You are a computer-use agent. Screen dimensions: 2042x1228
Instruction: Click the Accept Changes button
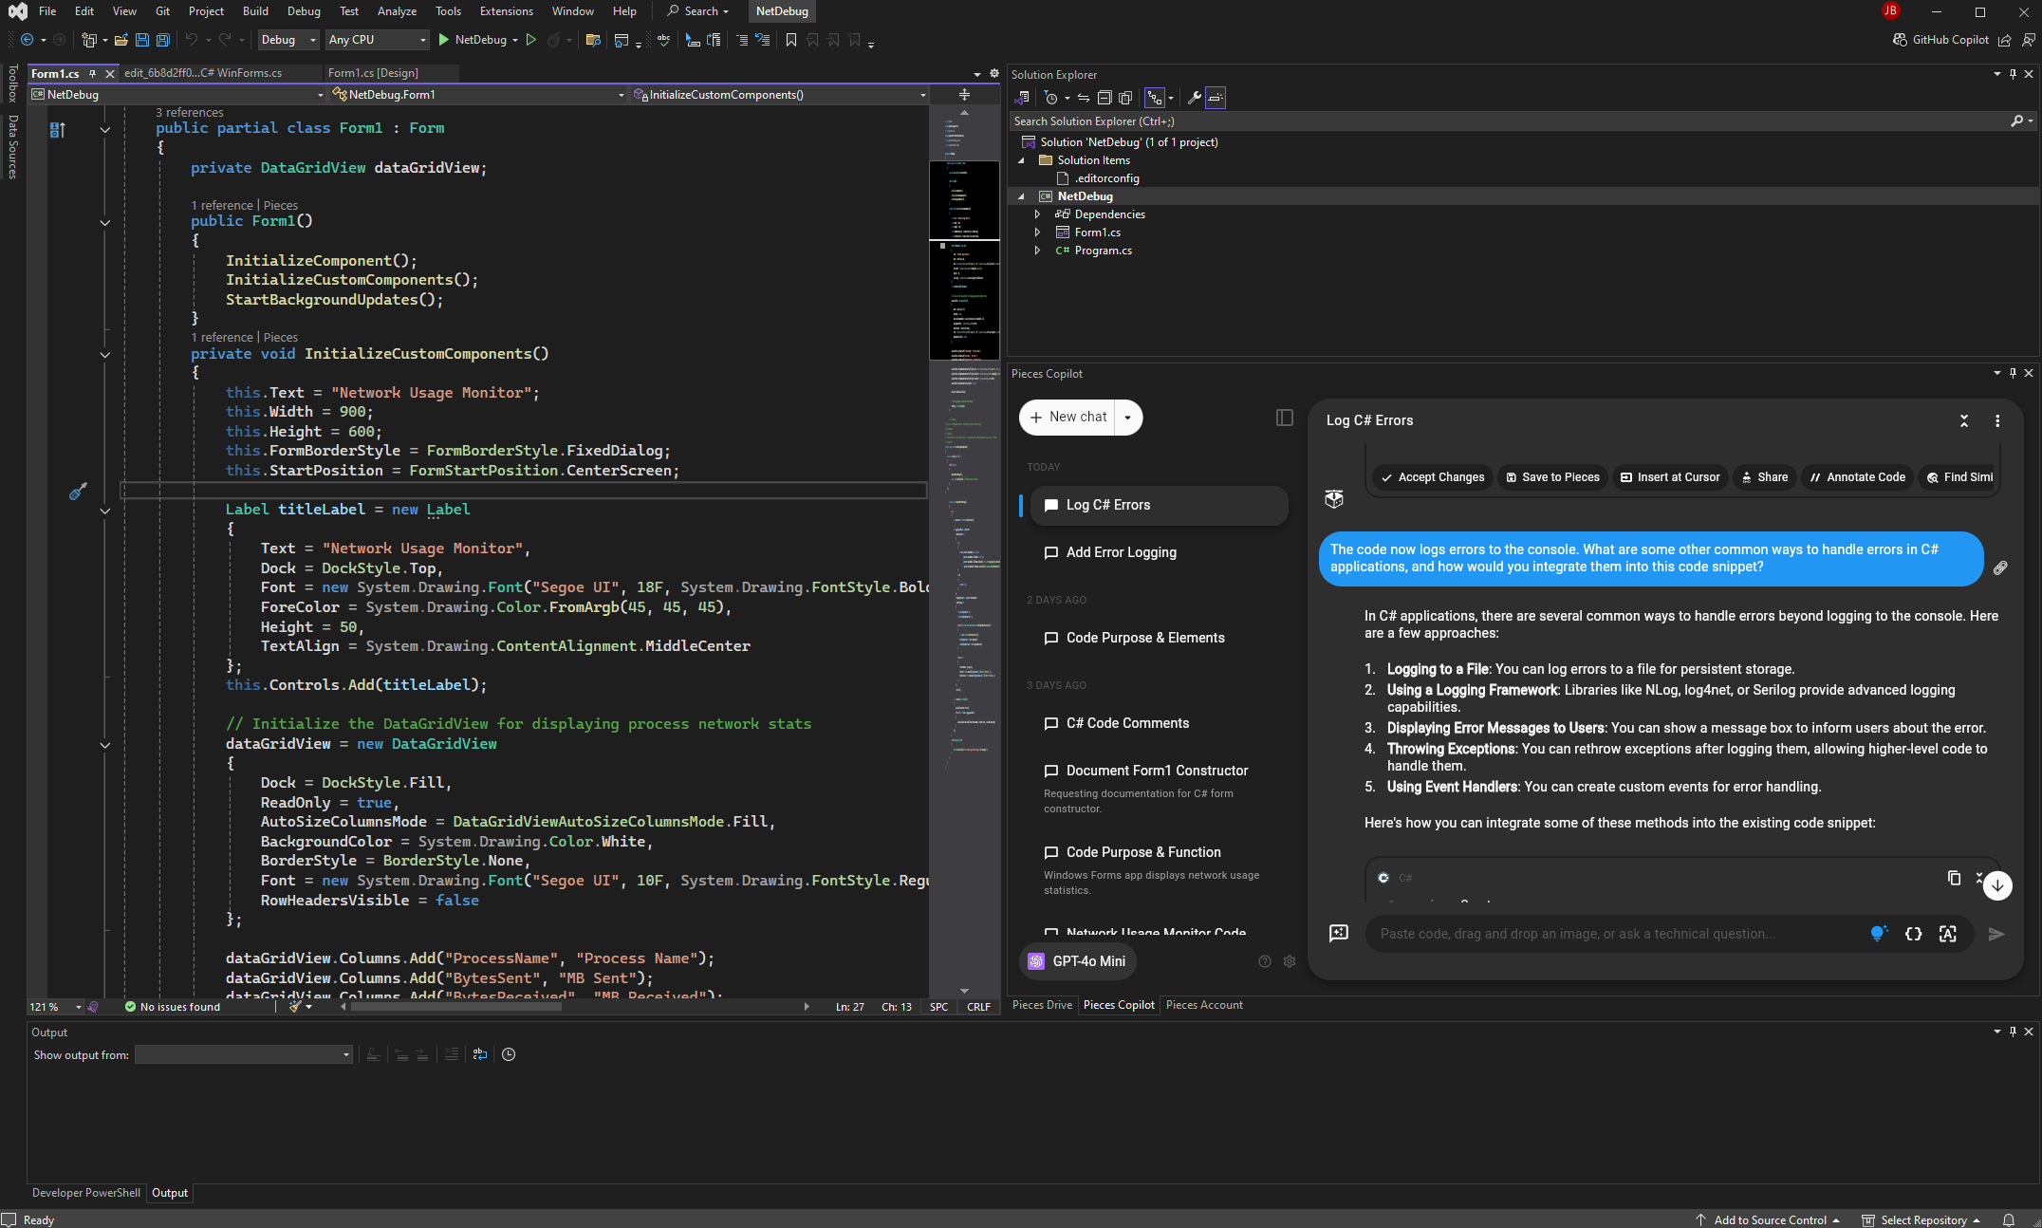point(1432,477)
